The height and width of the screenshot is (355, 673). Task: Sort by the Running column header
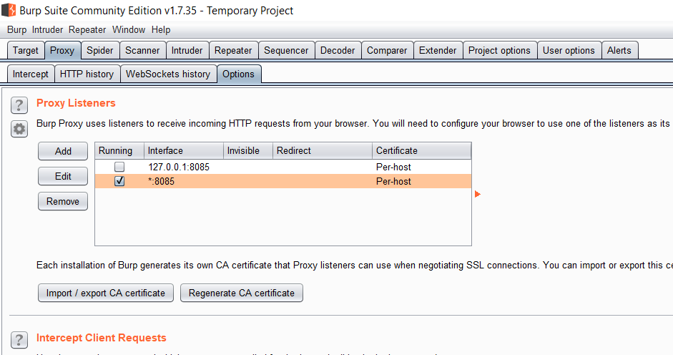click(x=119, y=151)
